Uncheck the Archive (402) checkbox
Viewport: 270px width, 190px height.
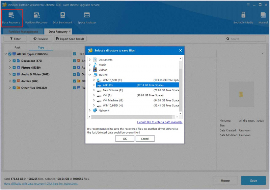[14, 81]
